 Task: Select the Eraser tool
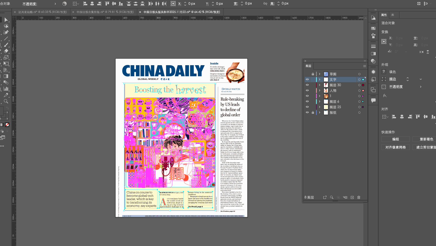(6, 51)
